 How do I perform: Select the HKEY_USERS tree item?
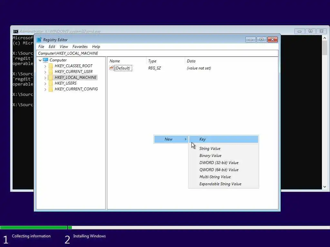(x=65, y=83)
